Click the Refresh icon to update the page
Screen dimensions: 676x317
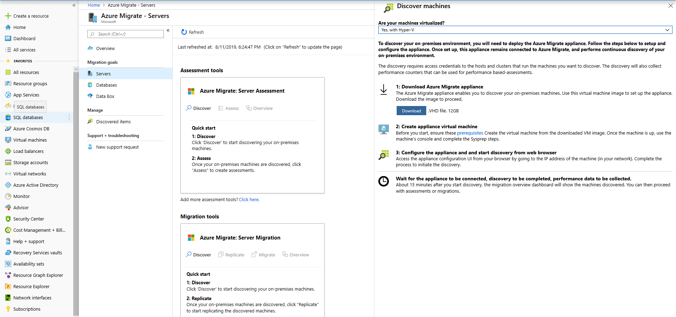point(184,32)
